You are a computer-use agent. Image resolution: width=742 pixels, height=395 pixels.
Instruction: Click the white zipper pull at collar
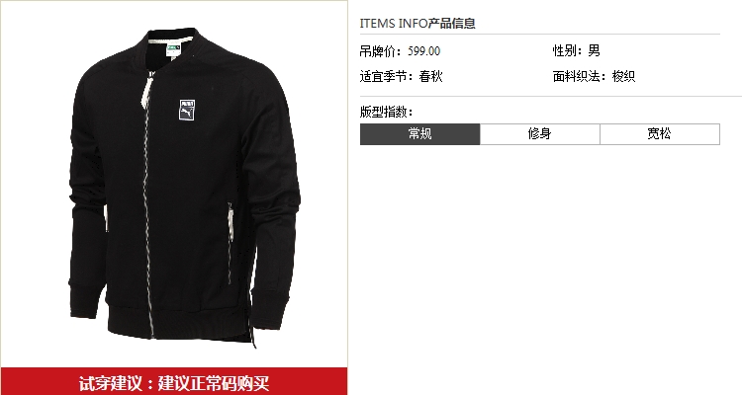tap(147, 90)
